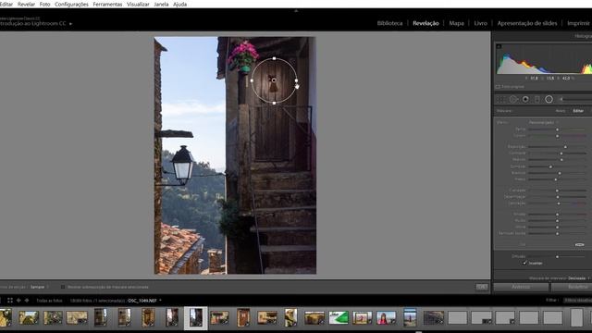Select the Red Eye Correction tool
592x333 pixels.
tap(525, 99)
